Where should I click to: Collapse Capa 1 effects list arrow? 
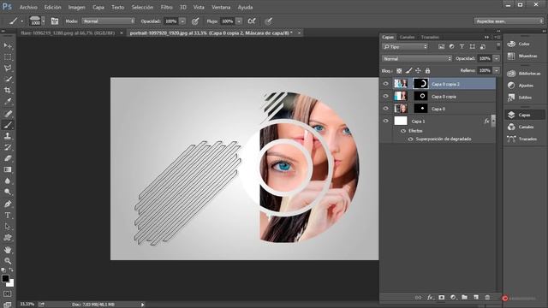click(x=493, y=121)
